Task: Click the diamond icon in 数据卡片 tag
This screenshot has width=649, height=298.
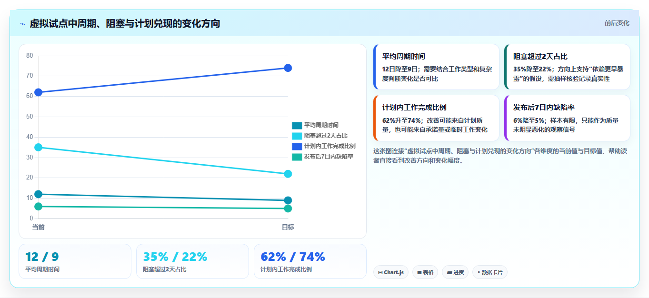Action: click(x=479, y=272)
